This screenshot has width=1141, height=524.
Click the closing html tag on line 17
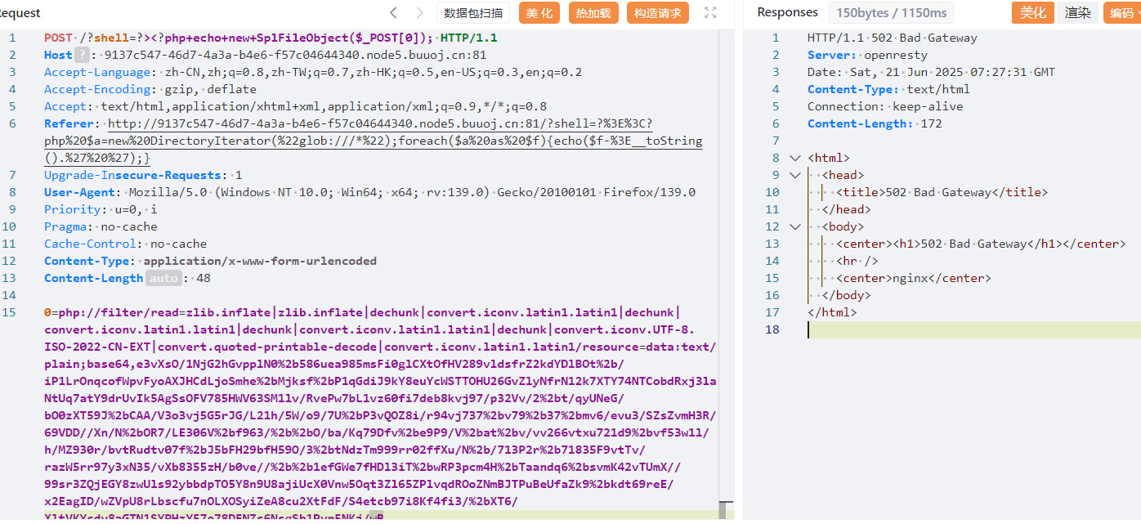pyautogui.click(x=832, y=312)
